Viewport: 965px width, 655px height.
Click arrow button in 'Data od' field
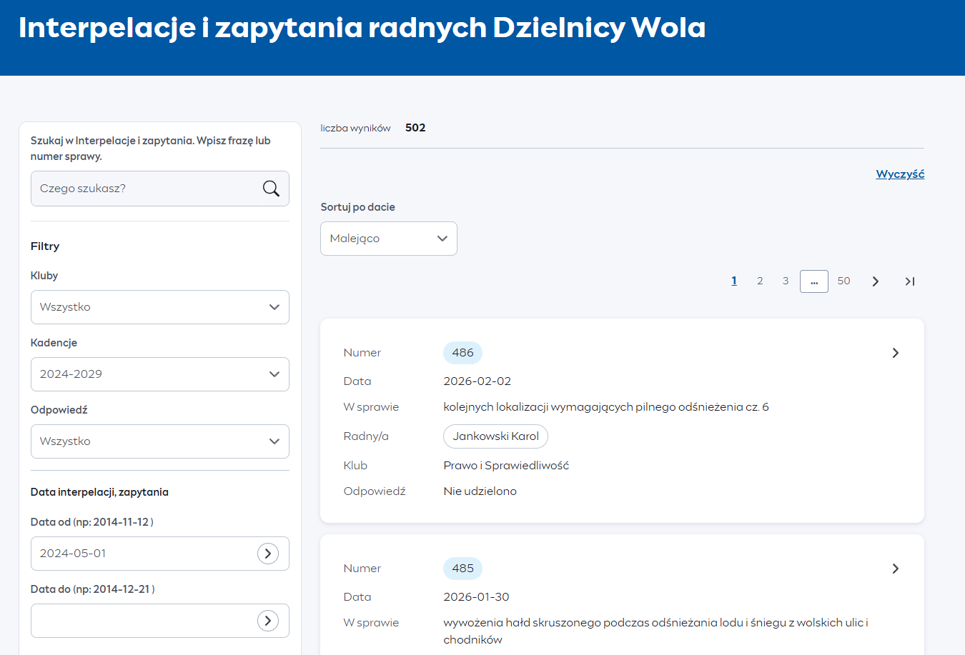[x=268, y=554]
